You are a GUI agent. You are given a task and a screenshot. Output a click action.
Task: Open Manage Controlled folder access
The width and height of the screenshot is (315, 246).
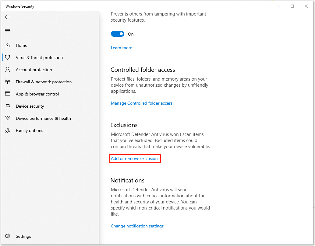[142, 103]
